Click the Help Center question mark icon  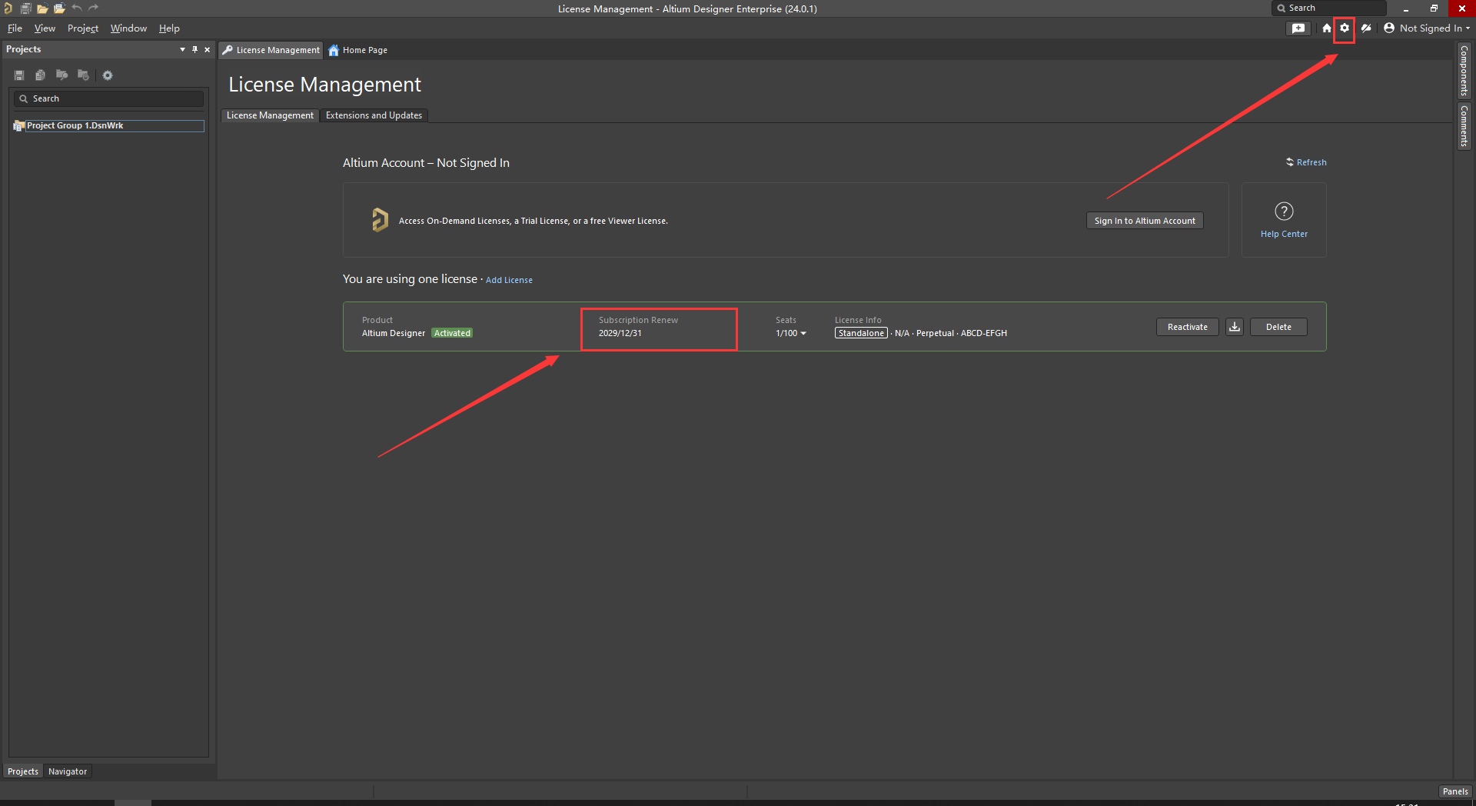pyautogui.click(x=1284, y=211)
